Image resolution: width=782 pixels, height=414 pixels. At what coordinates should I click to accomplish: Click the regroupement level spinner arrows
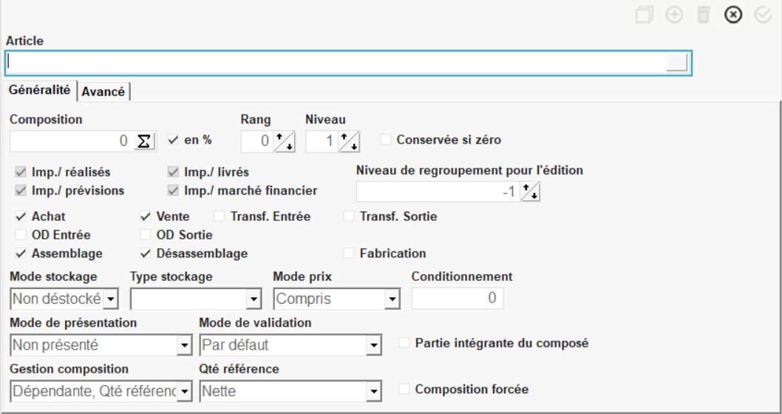pyautogui.click(x=530, y=192)
